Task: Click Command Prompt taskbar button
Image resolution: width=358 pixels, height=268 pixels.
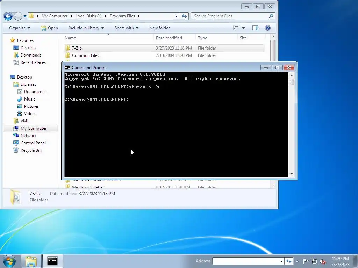Action: pos(52,261)
